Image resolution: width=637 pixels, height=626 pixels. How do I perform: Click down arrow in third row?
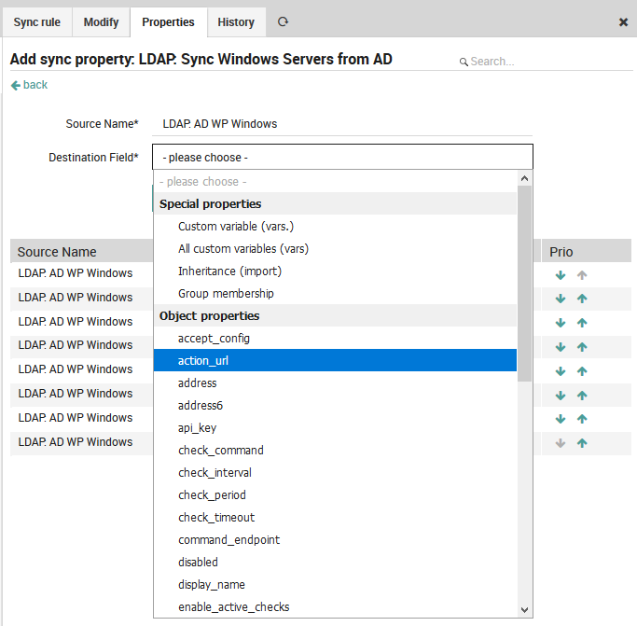pos(561,323)
